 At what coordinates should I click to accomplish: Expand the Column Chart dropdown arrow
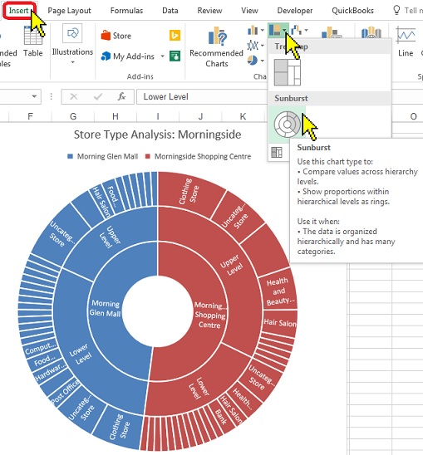263,30
